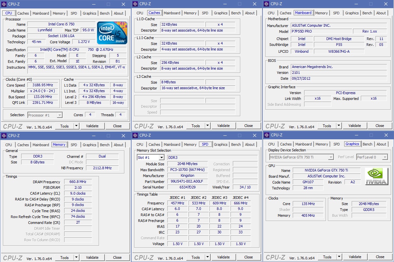This screenshot has height=262, width=394.
Task: Click Validate button in the Graphics tab window
Action: coord(355,257)
